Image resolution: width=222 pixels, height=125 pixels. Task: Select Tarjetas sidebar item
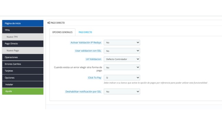point(23,71)
